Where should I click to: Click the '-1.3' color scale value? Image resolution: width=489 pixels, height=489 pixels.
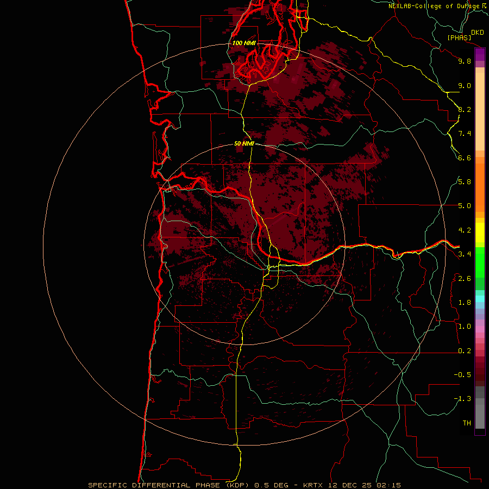(x=462, y=399)
